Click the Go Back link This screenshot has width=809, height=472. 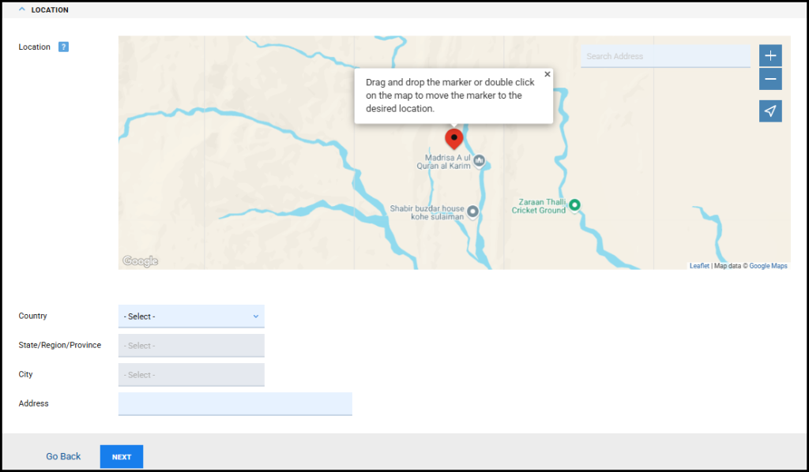pos(63,456)
